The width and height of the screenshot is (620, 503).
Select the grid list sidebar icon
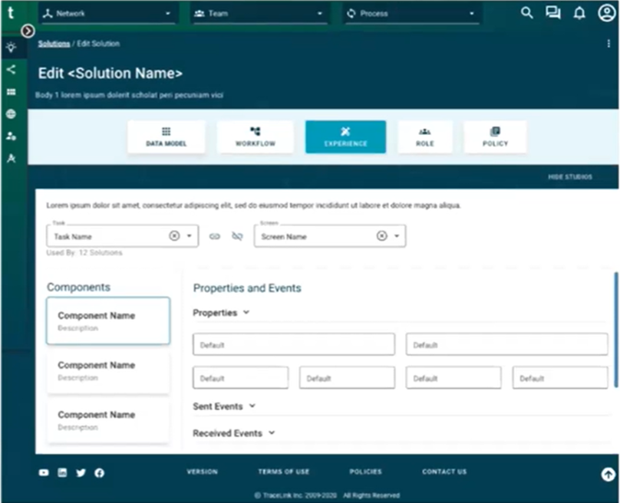(11, 92)
